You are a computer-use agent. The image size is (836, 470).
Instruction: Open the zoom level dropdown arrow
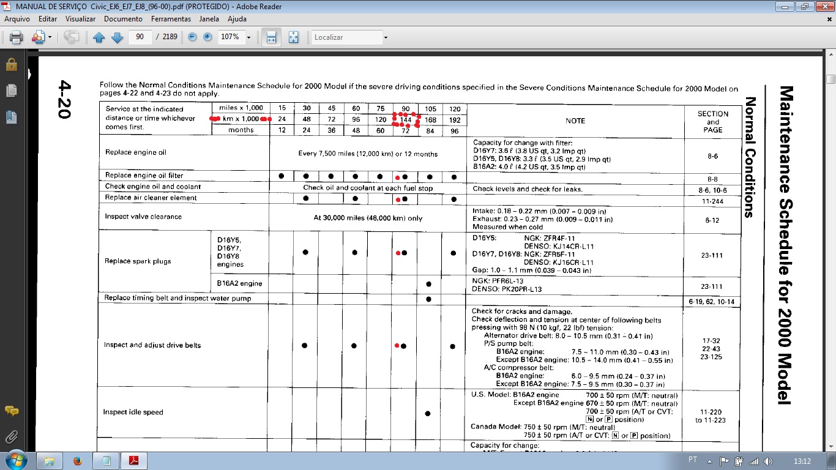pos(248,37)
